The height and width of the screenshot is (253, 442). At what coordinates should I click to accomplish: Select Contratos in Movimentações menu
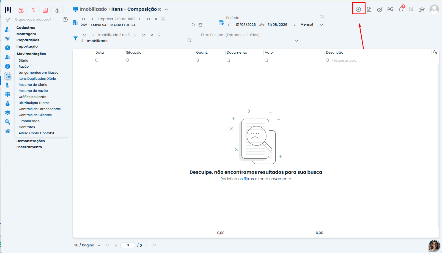(27, 127)
